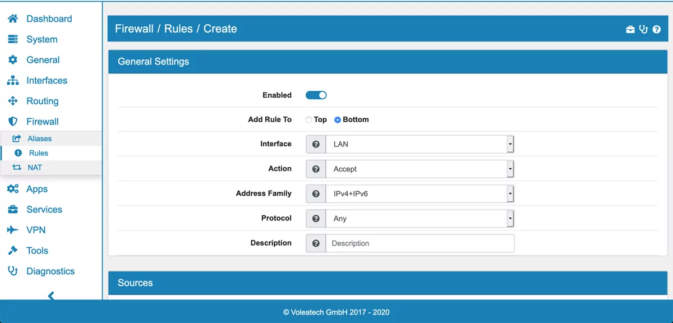The image size is (673, 323).
Task: Open the Firewall shield icon
Action: click(12, 121)
